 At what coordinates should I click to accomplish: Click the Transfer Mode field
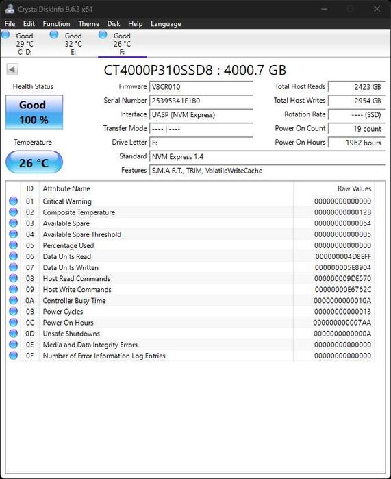[x=201, y=129]
